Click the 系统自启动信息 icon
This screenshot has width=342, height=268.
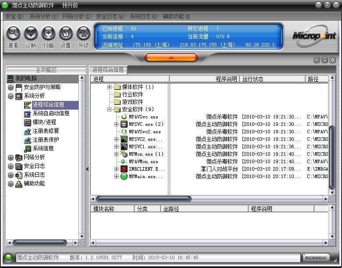tap(28, 114)
